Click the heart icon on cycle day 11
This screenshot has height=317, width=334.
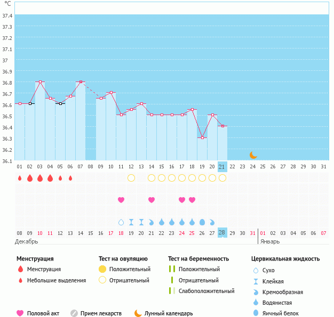[121, 200]
